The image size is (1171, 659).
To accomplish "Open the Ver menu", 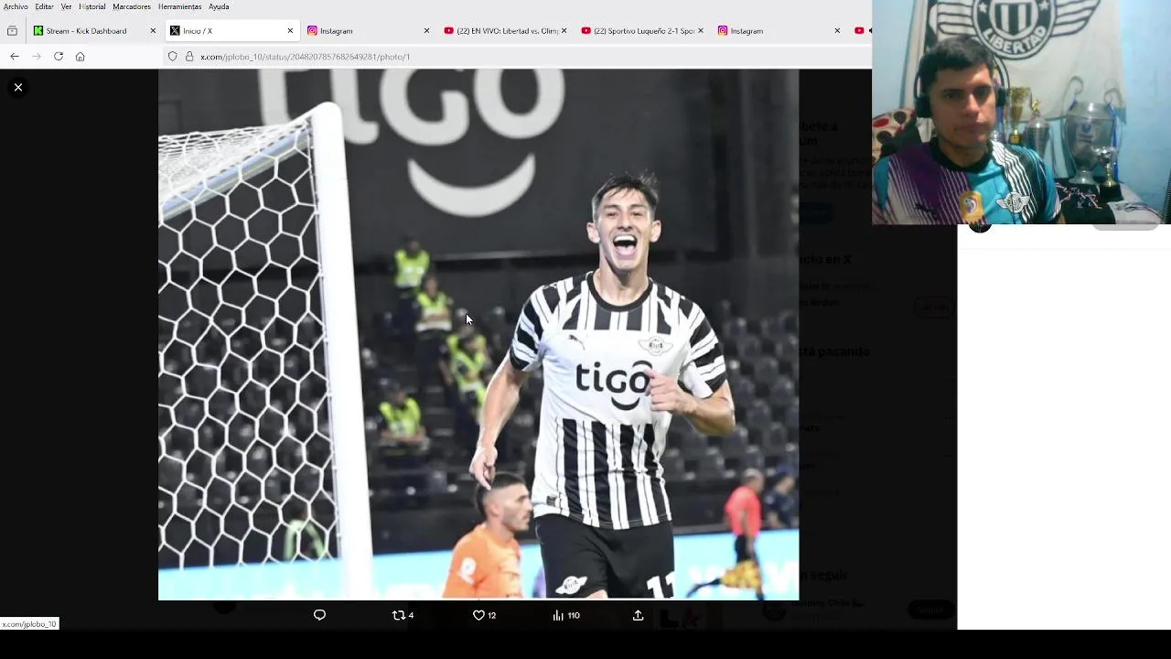I will [x=66, y=6].
